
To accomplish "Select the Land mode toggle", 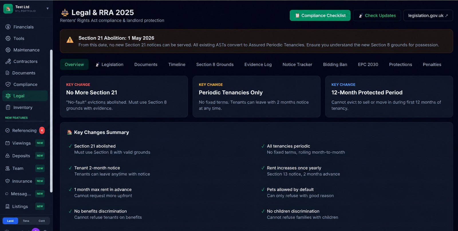I will pyautogui.click(x=10, y=221).
